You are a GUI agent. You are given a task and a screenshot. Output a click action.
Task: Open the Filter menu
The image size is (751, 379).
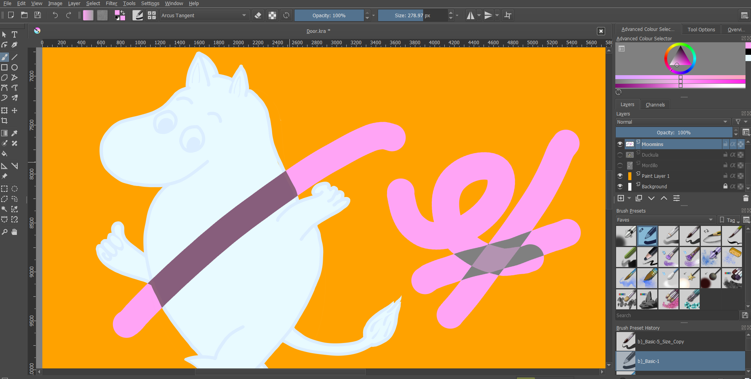coord(111,4)
